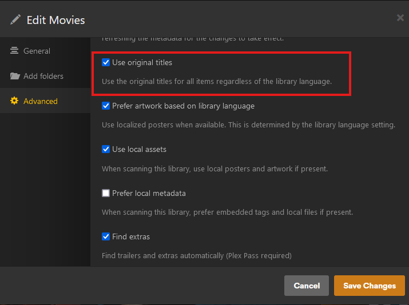Screen dimensions: 409x305
Task: Click the Find extras label text
Action: click(131, 236)
